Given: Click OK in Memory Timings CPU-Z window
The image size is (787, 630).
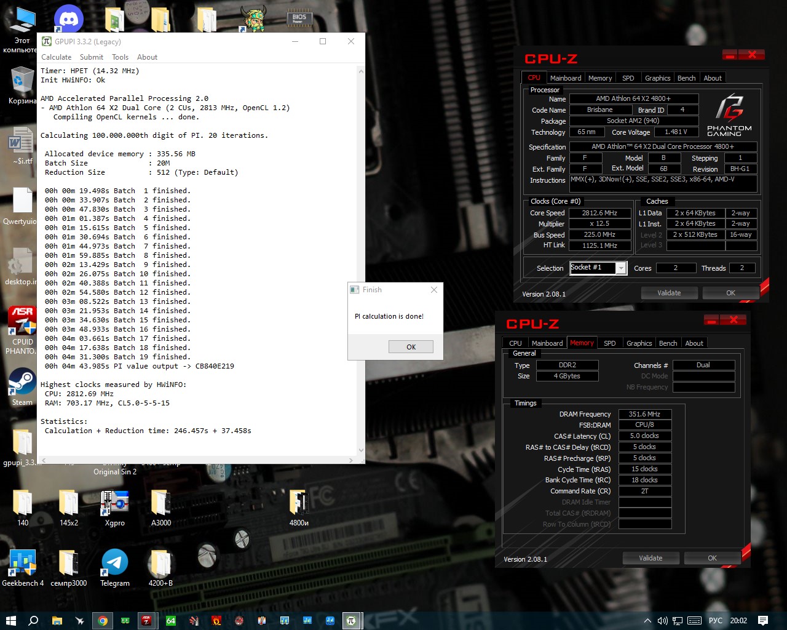Looking at the screenshot, I should tap(712, 558).
